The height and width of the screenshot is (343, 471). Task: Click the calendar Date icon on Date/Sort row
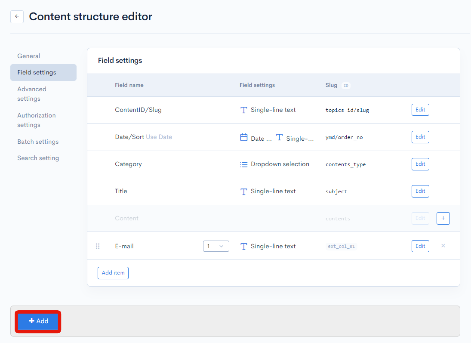(x=243, y=137)
